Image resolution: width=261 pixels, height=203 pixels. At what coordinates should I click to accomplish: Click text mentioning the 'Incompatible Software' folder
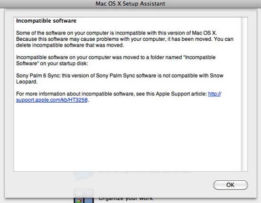pyautogui.click(x=116, y=60)
